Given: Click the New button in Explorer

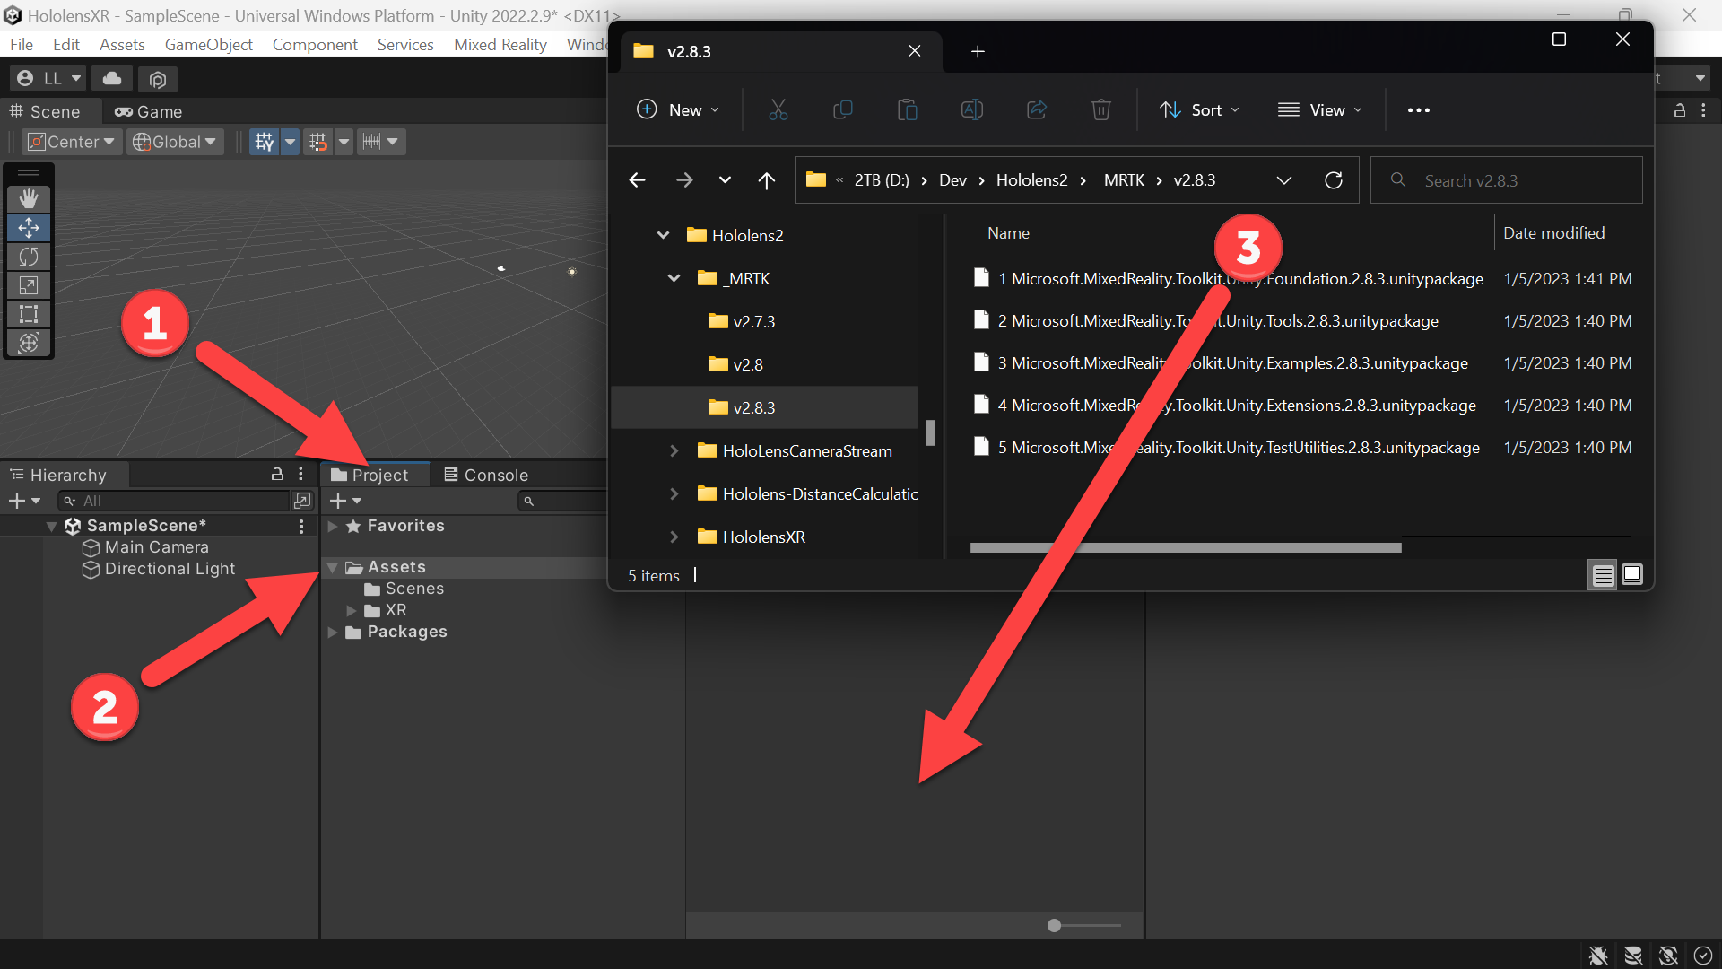Looking at the screenshot, I should pyautogui.click(x=677, y=109).
